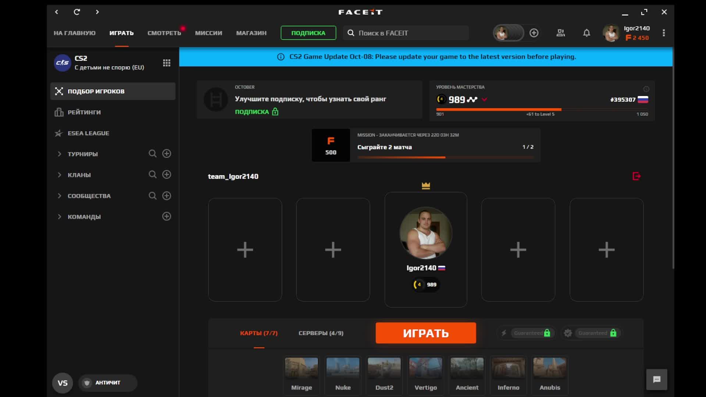Switch to the Серверы (4/9) tab
The image size is (706, 397).
click(x=321, y=333)
